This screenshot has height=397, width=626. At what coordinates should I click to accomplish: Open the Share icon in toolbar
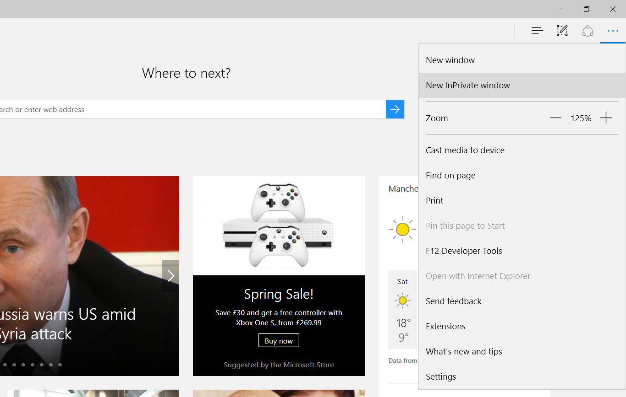click(x=588, y=31)
